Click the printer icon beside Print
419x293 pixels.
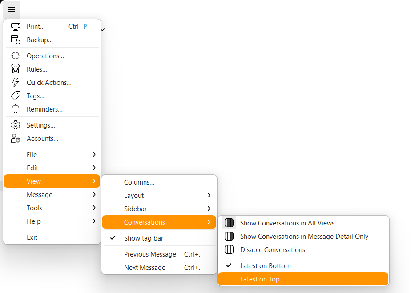(x=16, y=26)
